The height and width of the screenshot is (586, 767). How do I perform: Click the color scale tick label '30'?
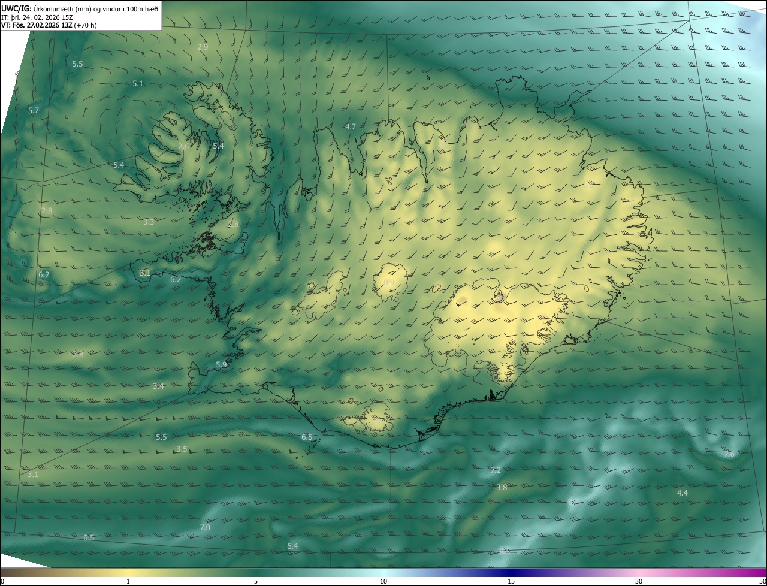point(639,582)
